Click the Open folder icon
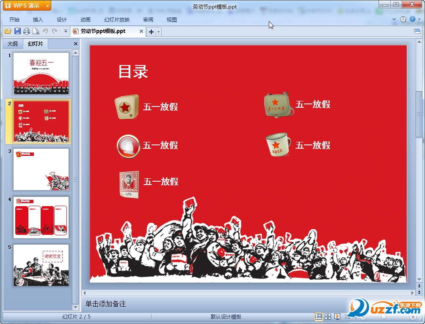The image size is (425, 324). [x=8, y=31]
